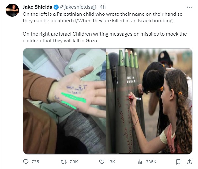Open the @jakeshieldsajj handle link
The image size is (198, 169).
click(78, 7)
